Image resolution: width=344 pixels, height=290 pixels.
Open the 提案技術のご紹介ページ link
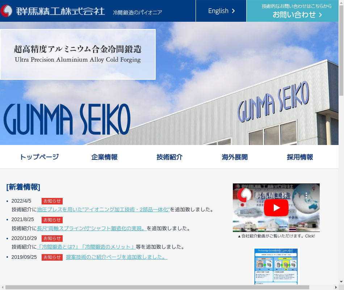pyautogui.click(x=116, y=257)
